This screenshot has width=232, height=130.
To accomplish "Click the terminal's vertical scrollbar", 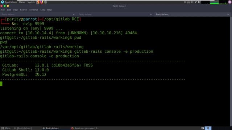I will coord(231,71).
